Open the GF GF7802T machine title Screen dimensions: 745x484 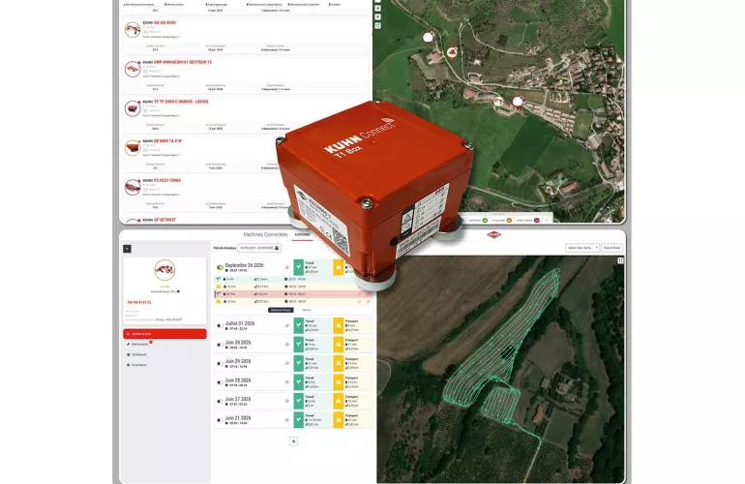(164, 220)
